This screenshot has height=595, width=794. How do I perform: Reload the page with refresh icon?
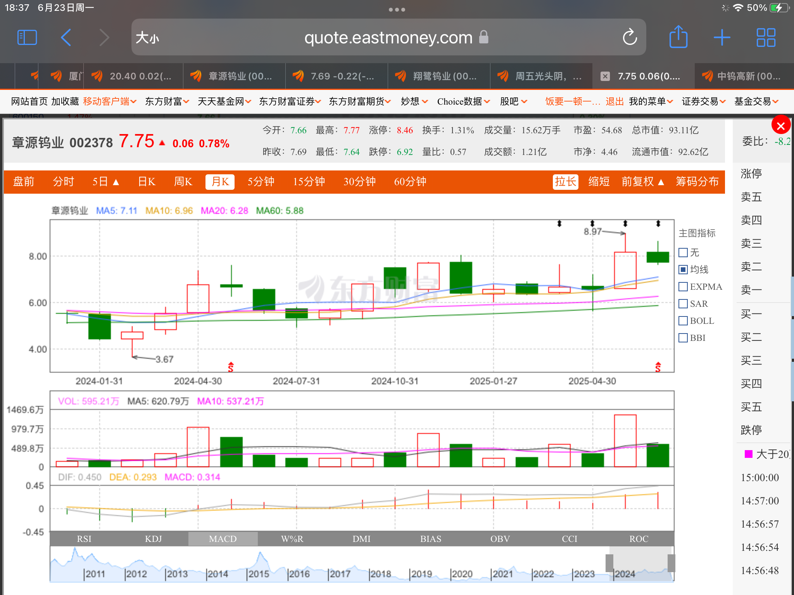(x=630, y=37)
